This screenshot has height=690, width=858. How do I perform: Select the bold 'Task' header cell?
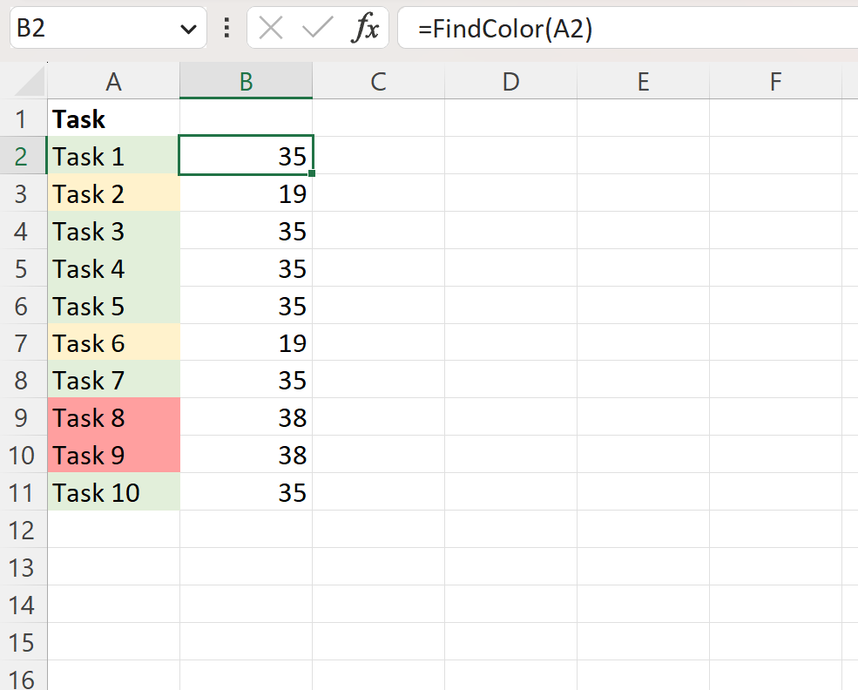click(113, 118)
